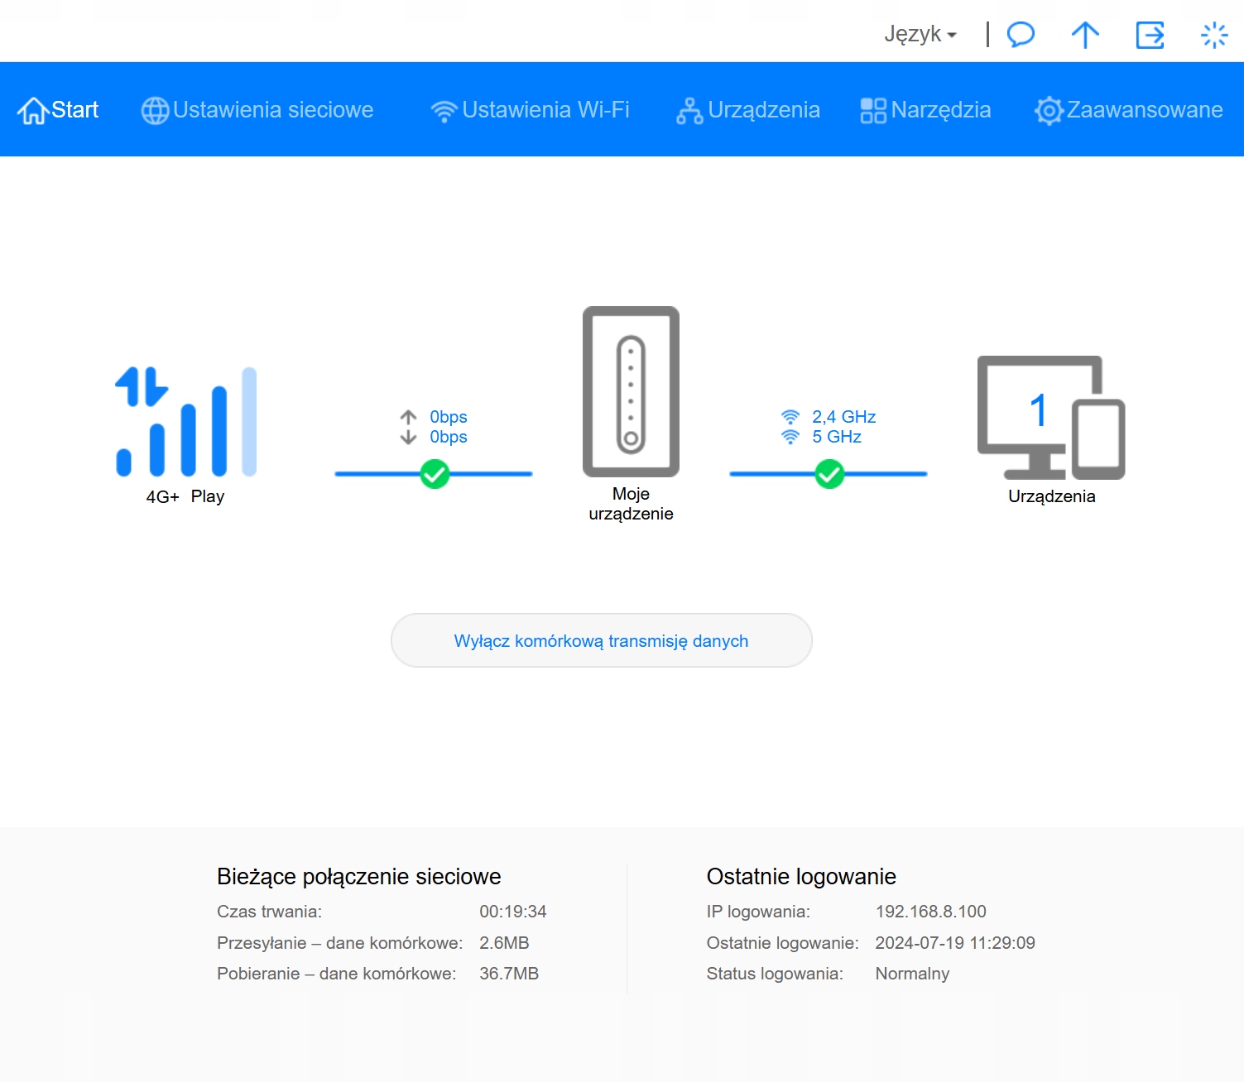Click the Moje urządzenie router icon
The width and height of the screenshot is (1244, 1082).
pos(631,392)
